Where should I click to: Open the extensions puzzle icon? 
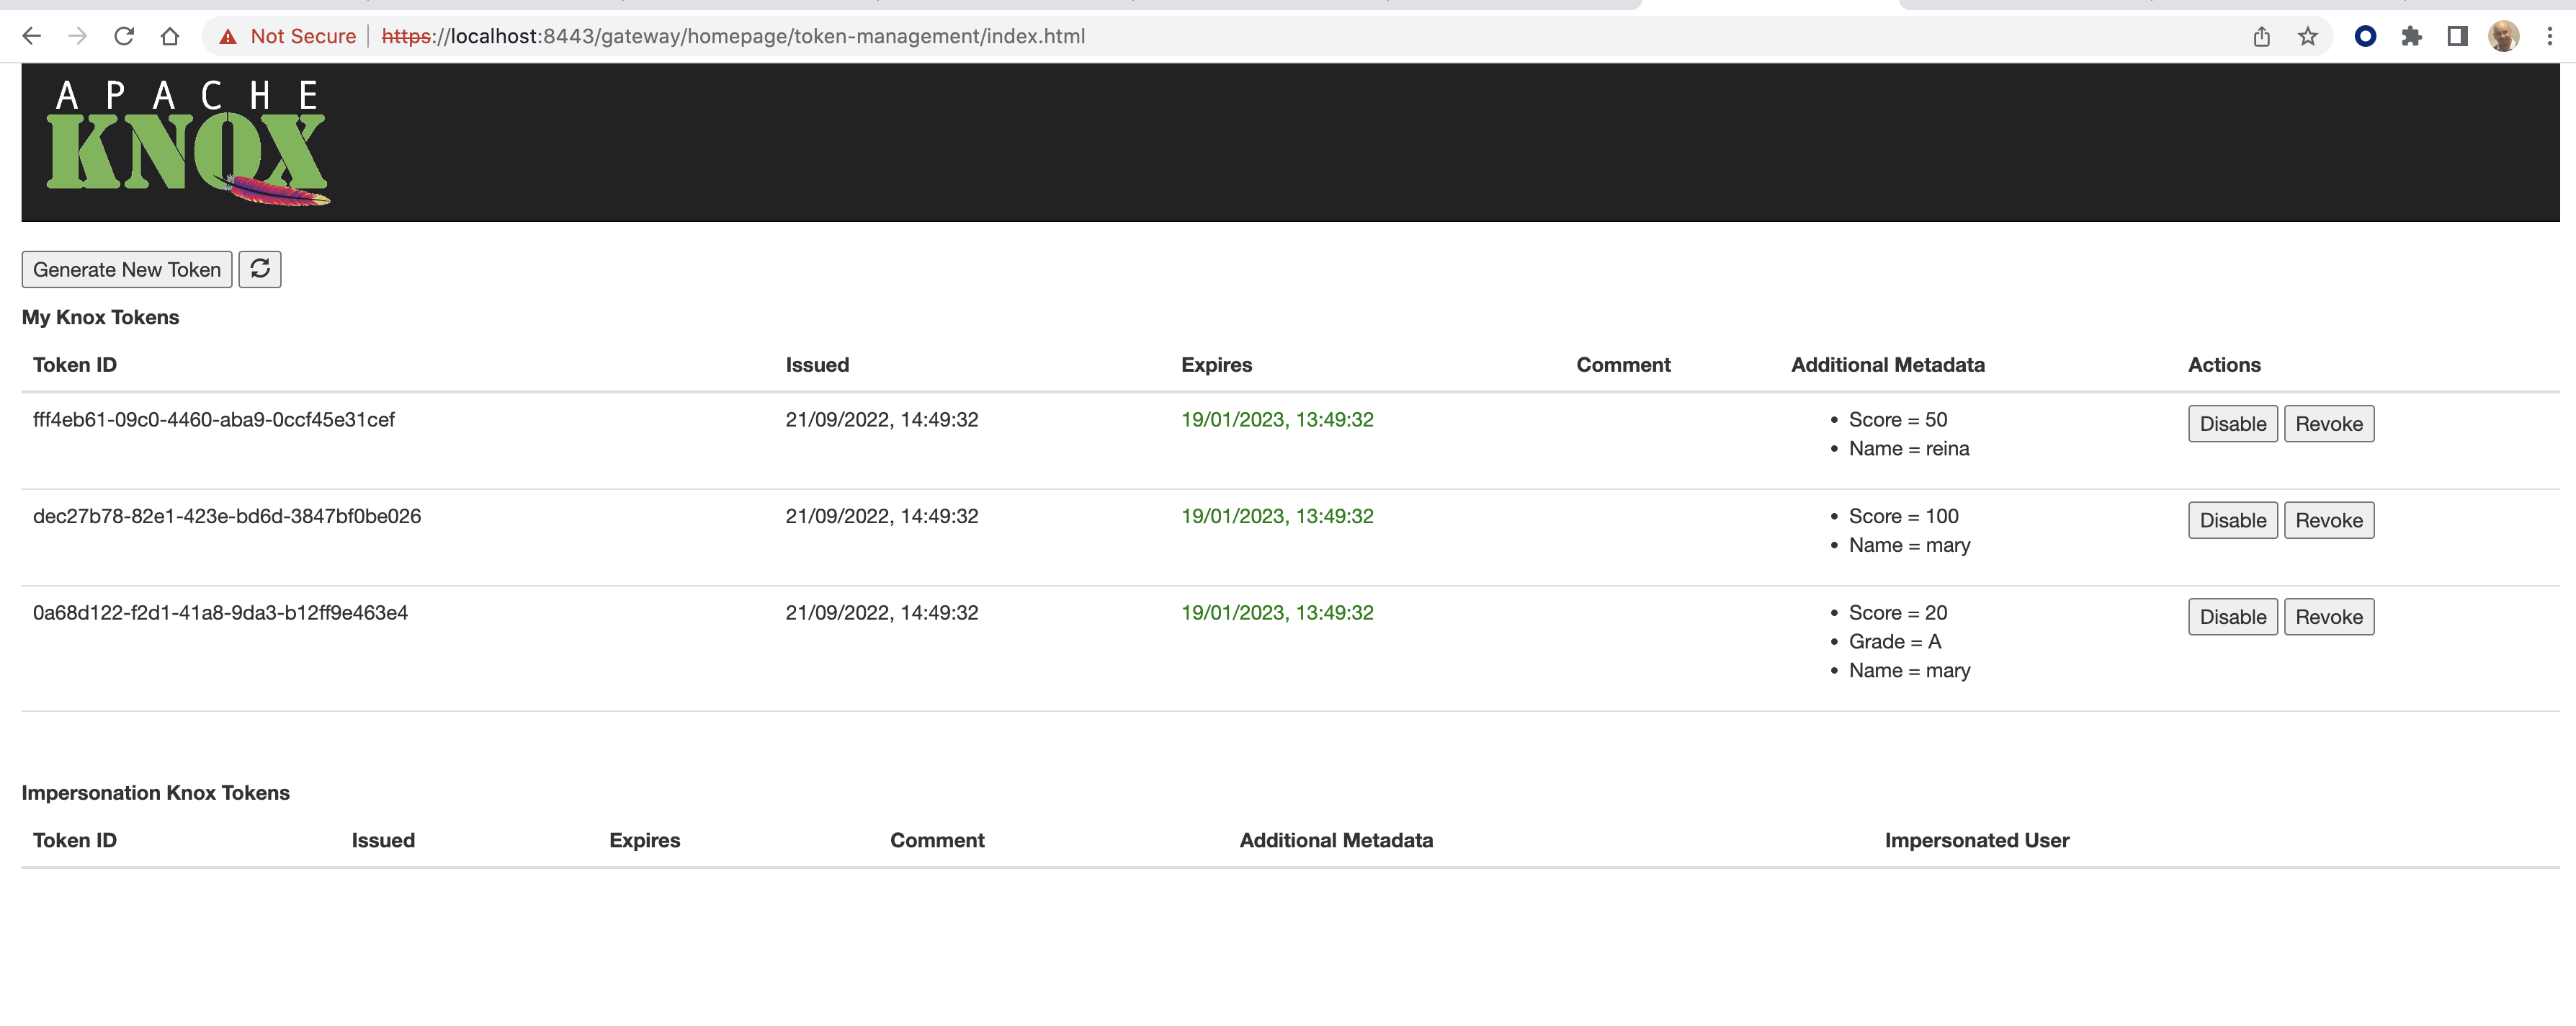point(2411,37)
